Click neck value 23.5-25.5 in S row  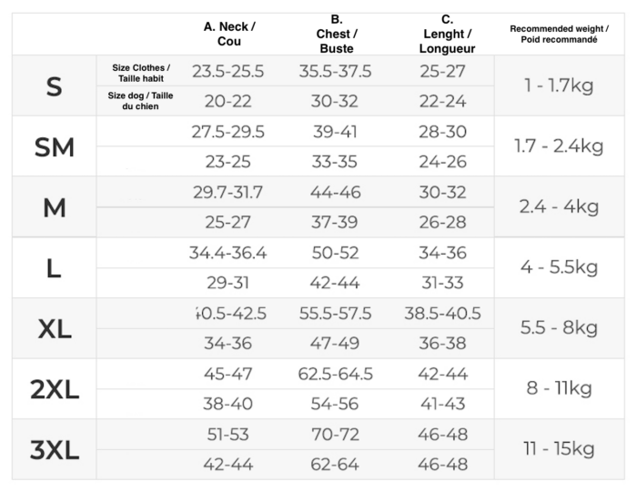227,72
